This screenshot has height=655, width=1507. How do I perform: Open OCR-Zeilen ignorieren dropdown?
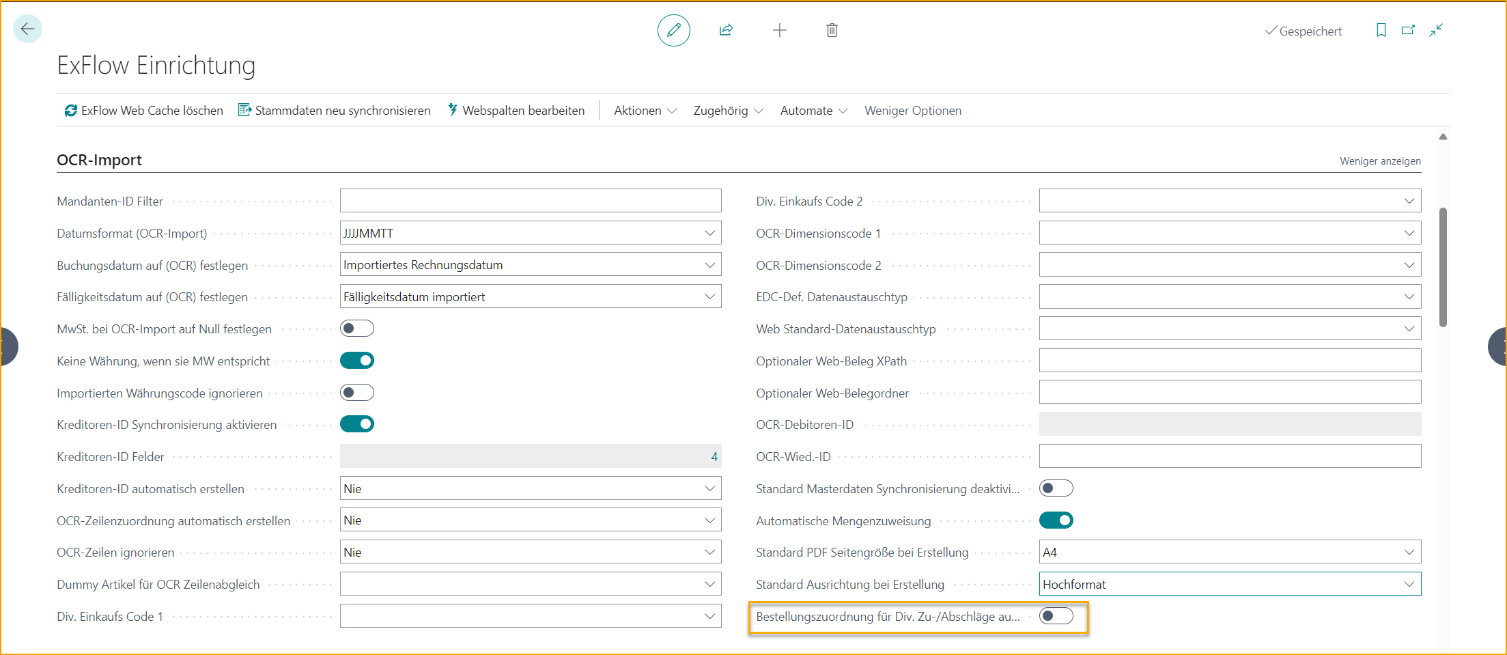click(x=710, y=552)
